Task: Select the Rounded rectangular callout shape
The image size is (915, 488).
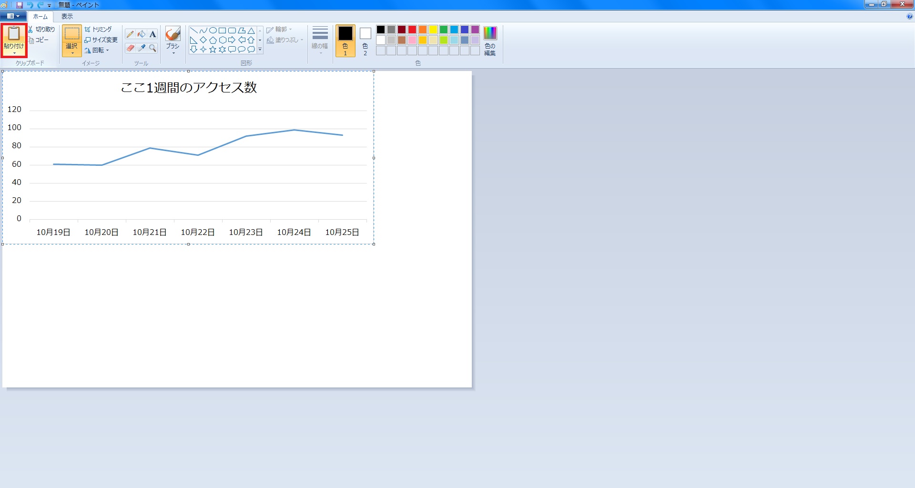Action: (x=232, y=49)
